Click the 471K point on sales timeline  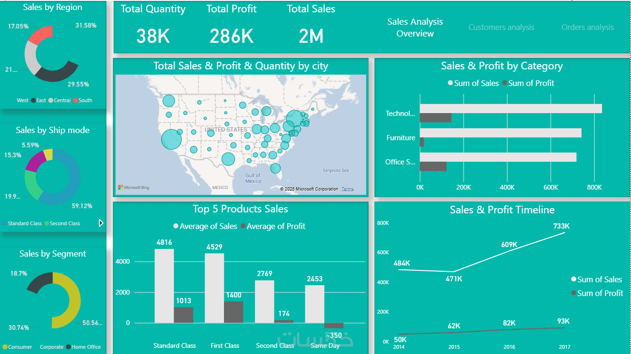[x=454, y=271]
